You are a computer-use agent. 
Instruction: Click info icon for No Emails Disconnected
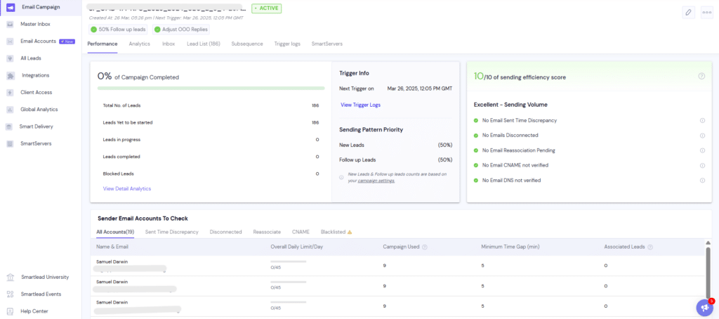[702, 136]
